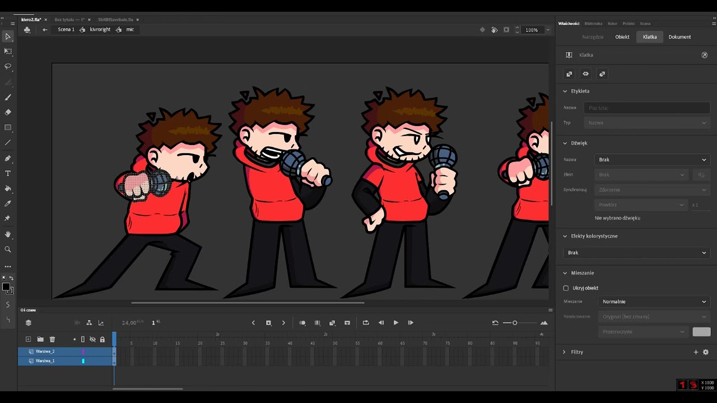Collapse the Dźwięk section

coord(565,143)
